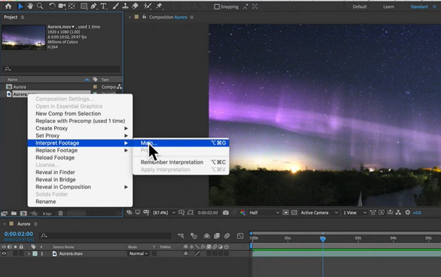The height and width of the screenshot is (277, 441).
Task: Take a snapshot with camera icon
Action: (x=225, y=213)
